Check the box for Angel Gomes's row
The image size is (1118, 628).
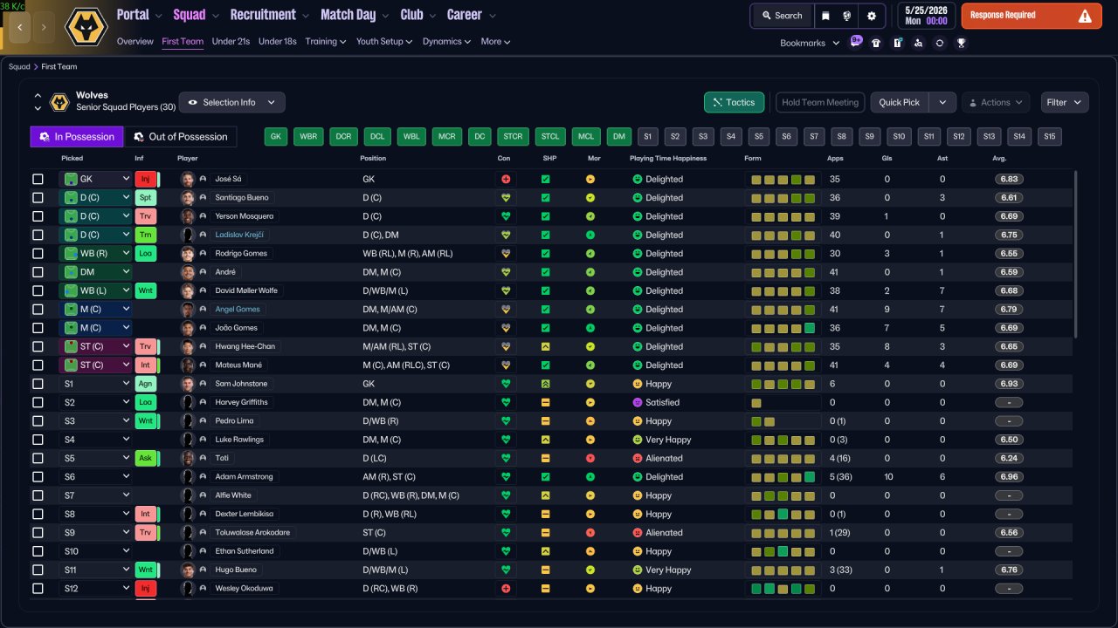38,310
